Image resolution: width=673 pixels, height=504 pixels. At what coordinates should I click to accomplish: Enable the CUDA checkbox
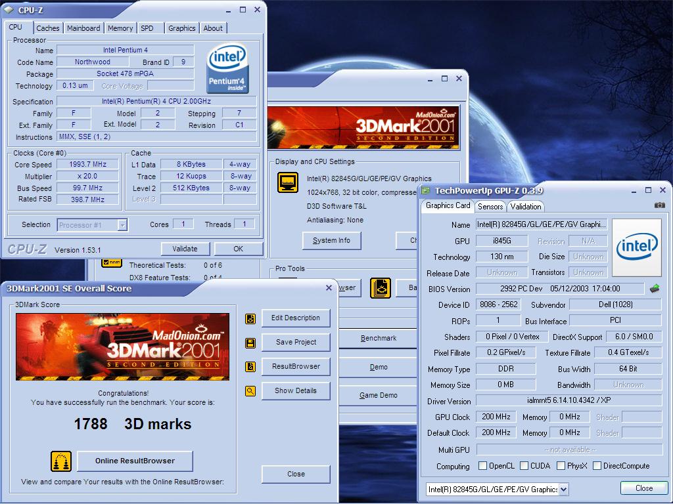(524, 465)
